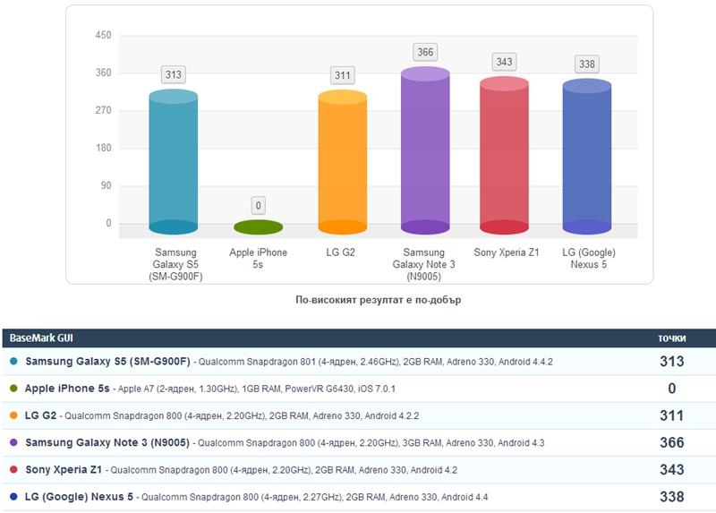Click the 311 value label above bar
This screenshot has width=716, height=513.
343,75
